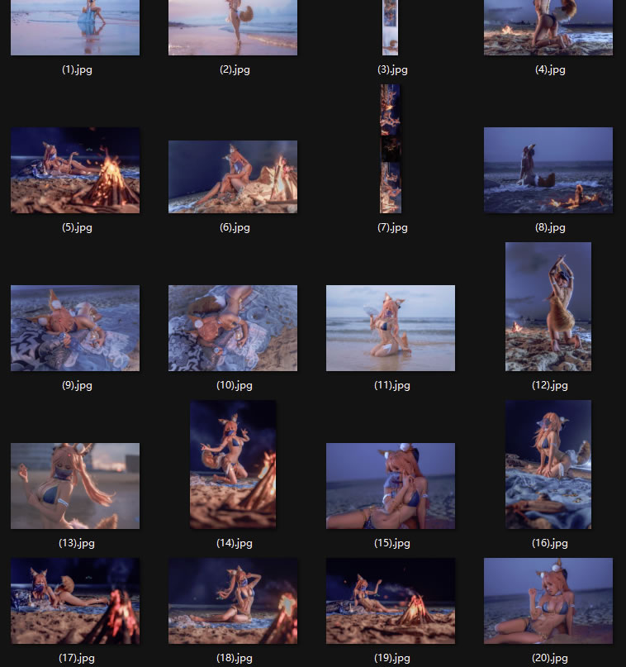Screen dimensions: 626x667
Task: Click the file name (14).jpg
Action: (x=235, y=543)
